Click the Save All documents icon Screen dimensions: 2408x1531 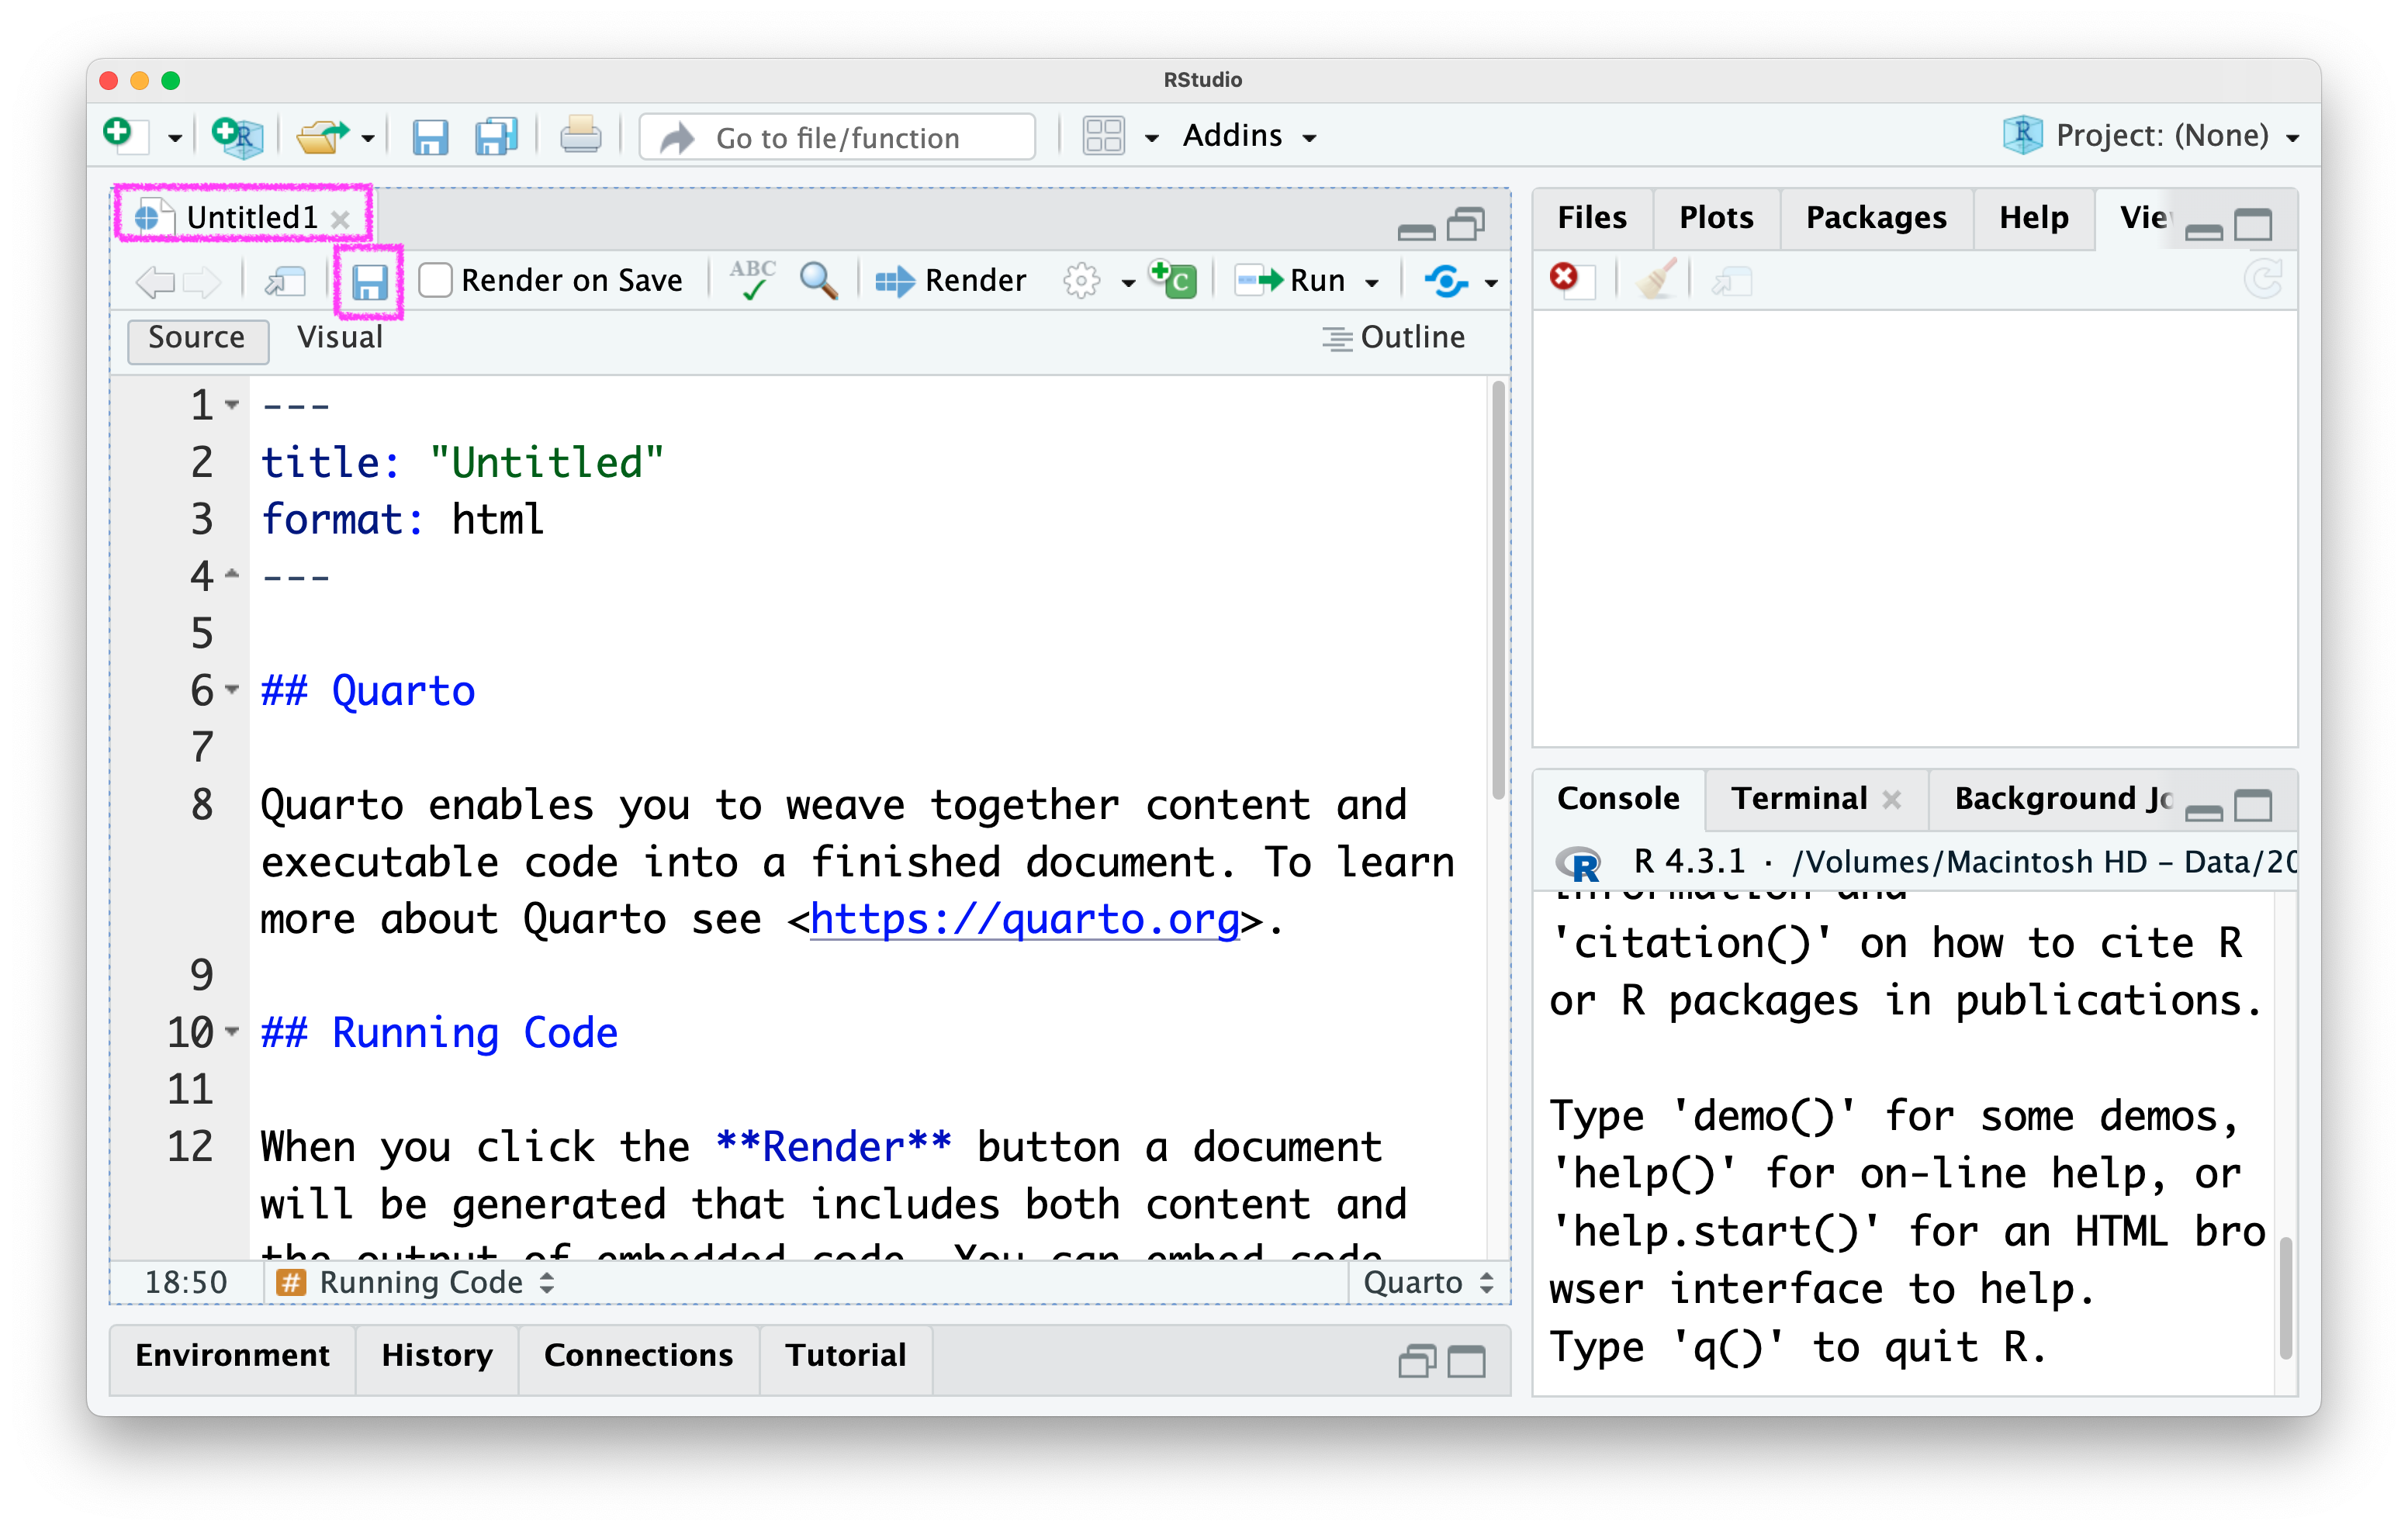point(495,136)
